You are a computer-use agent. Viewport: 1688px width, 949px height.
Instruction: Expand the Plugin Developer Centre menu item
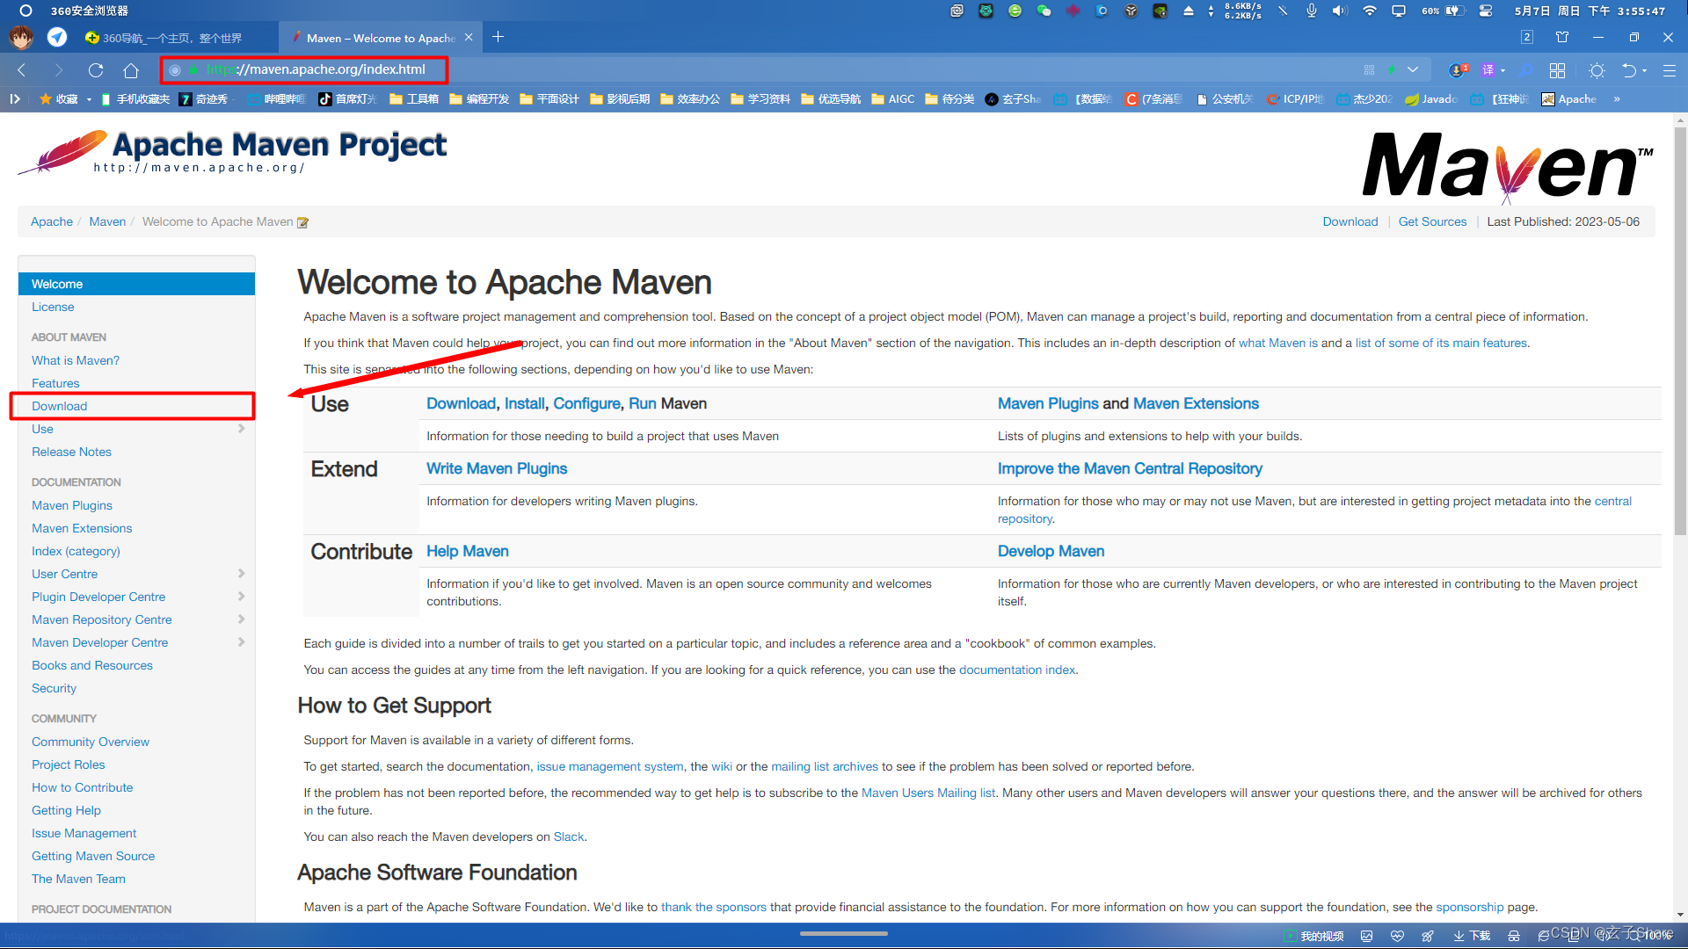click(241, 597)
